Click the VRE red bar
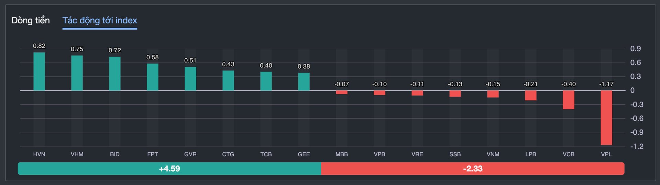The height and width of the screenshot is (185, 660). [417, 93]
